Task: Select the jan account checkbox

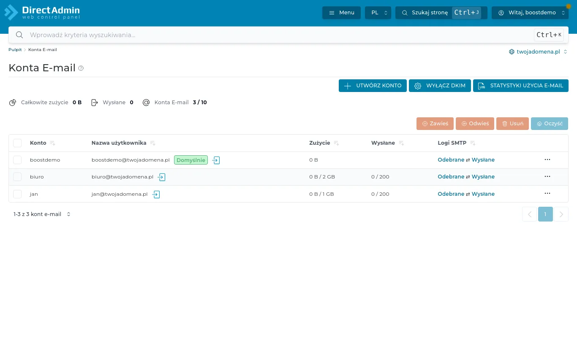Action: pyautogui.click(x=17, y=194)
